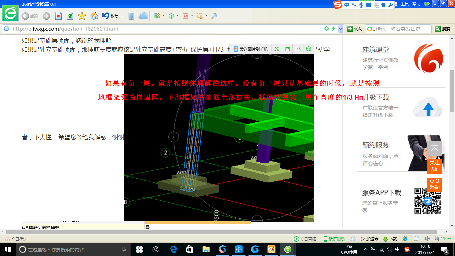Click the forward navigation arrow
This screenshot has width=455, height=256.
point(46,16)
